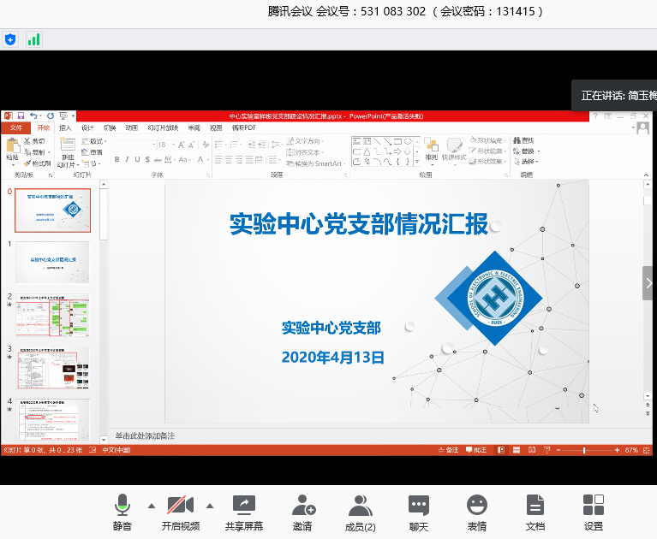Open audio options arrow beside 静音
The height and width of the screenshot is (539, 657).
pos(152,505)
